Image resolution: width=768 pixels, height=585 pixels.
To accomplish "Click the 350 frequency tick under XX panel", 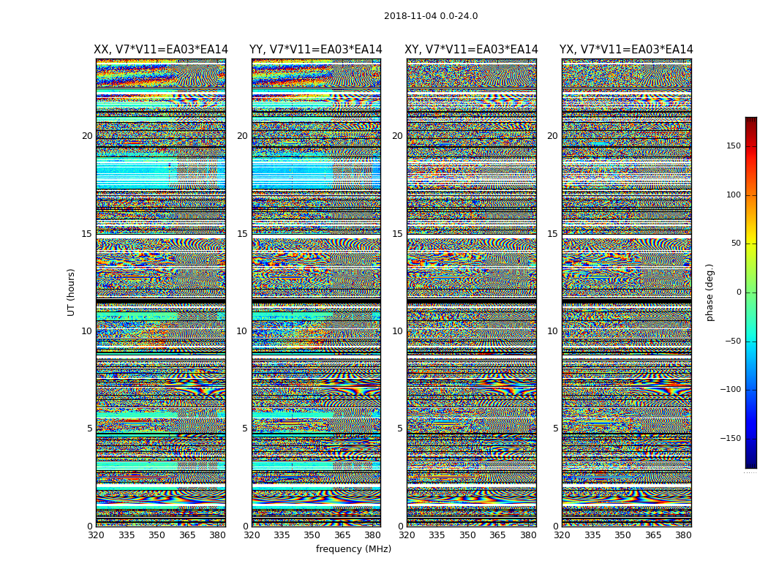I will tap(157, 535).
